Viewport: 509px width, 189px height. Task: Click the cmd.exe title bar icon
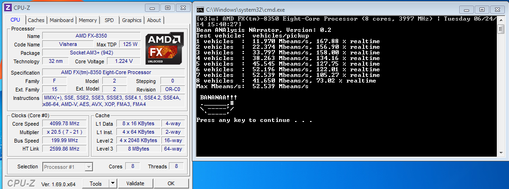tap(201, 10)
